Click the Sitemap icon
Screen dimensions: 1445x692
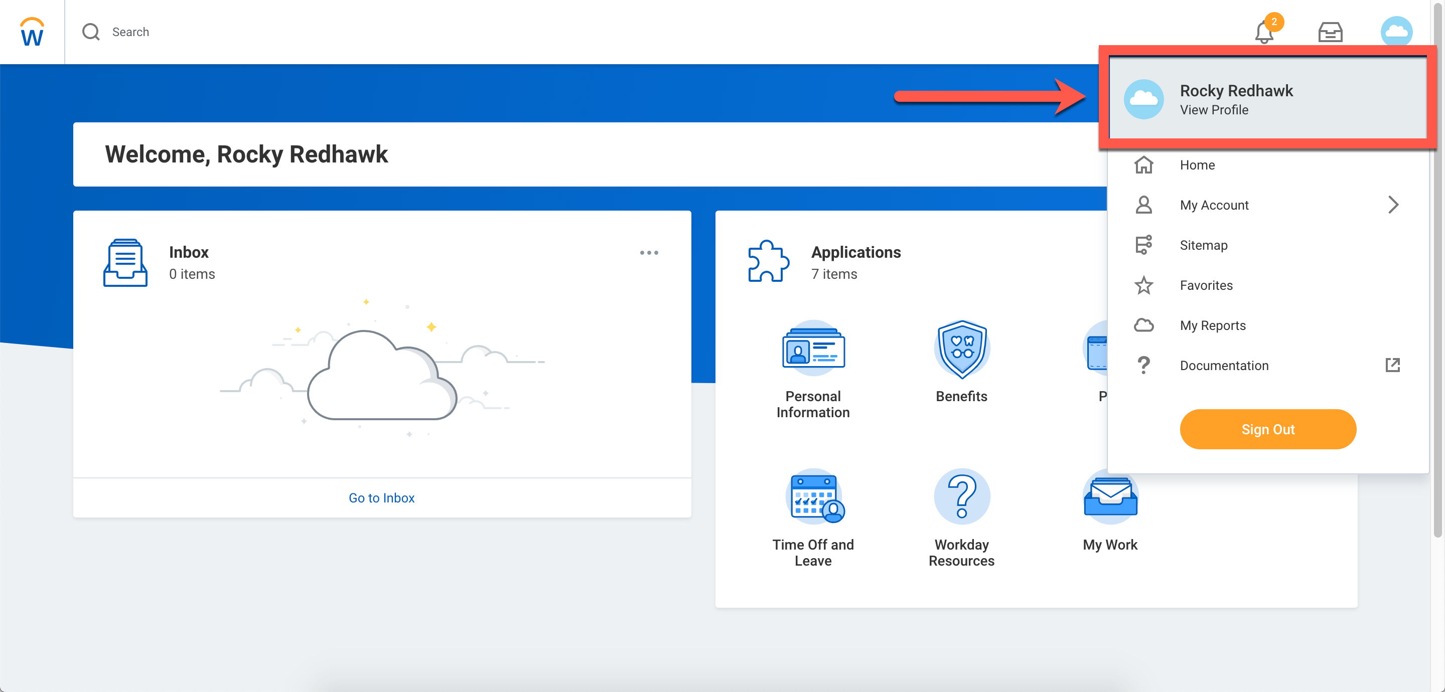point(1144,245)
